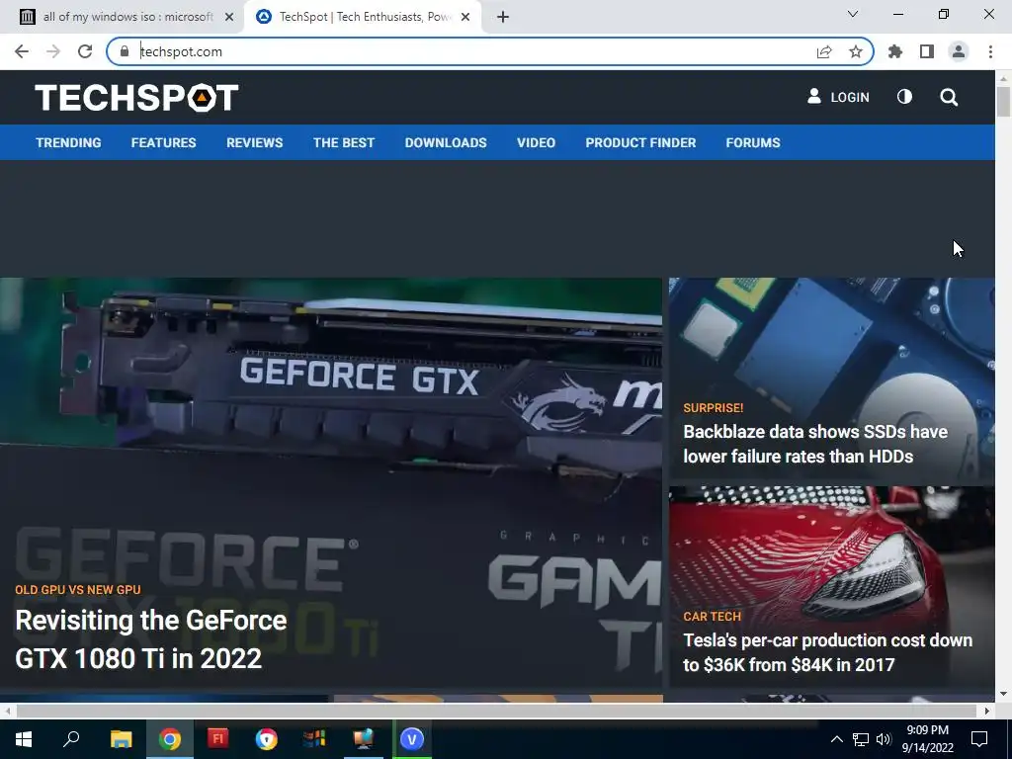Open the monitor app taskbar icon
This screenshot has height=759, width=1012.
point(363,739)
